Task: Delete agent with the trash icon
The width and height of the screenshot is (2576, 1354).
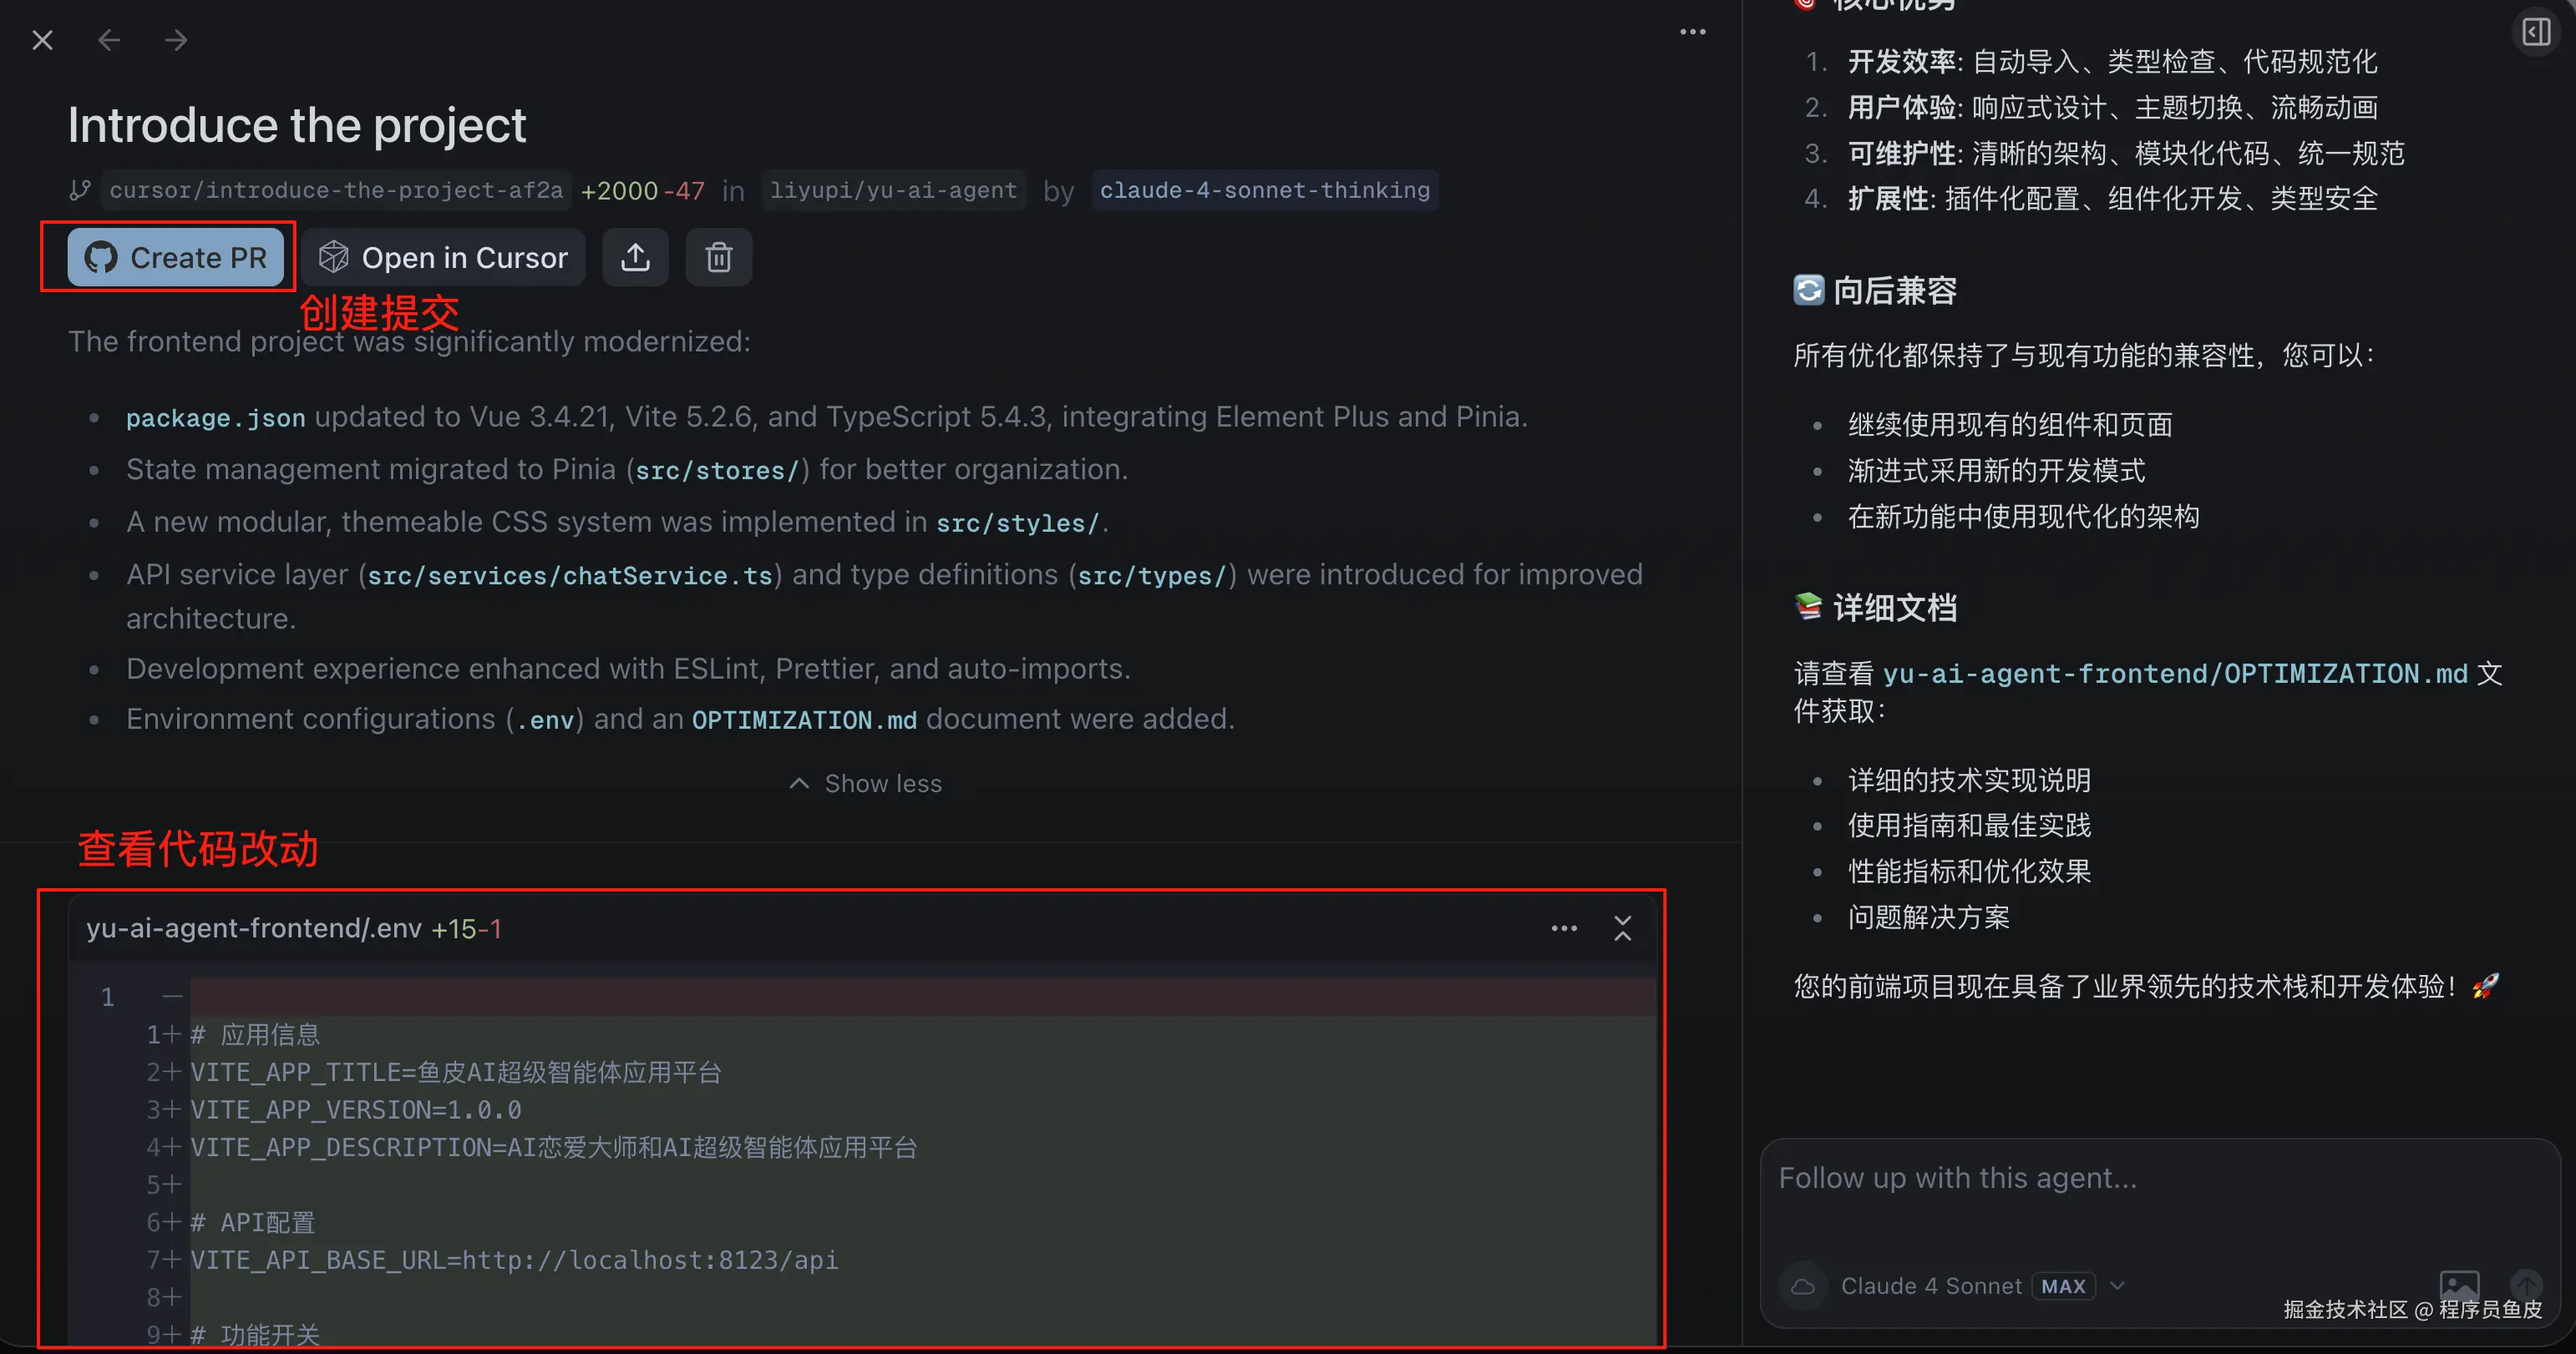Action: coord(718,258)
